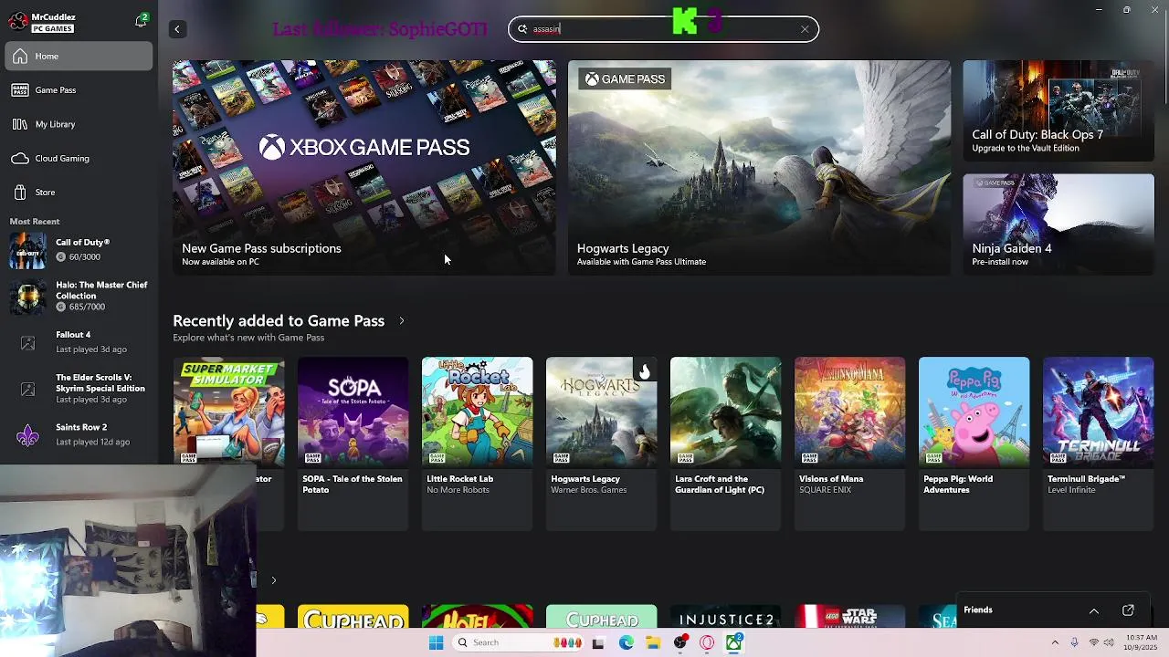1169x657 pixels.
Task: Open Saints Row 2 in Most Recent
Action: [x=79, y=434]
